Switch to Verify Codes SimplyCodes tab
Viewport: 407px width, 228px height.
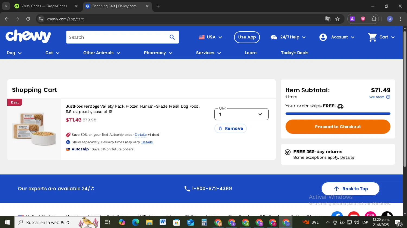click(44, 6)
